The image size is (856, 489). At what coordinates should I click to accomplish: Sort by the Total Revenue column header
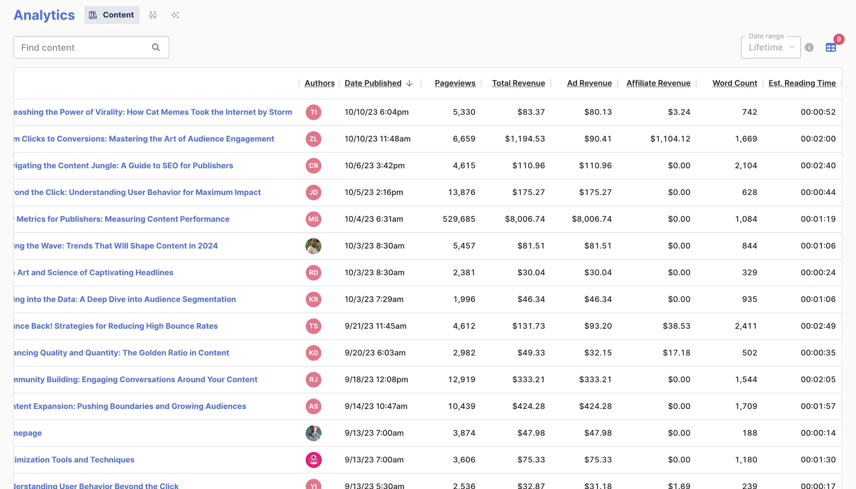point(518,83)
